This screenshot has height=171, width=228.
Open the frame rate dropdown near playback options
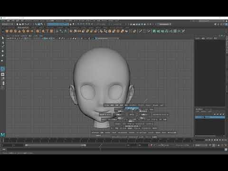coord(201,145)
